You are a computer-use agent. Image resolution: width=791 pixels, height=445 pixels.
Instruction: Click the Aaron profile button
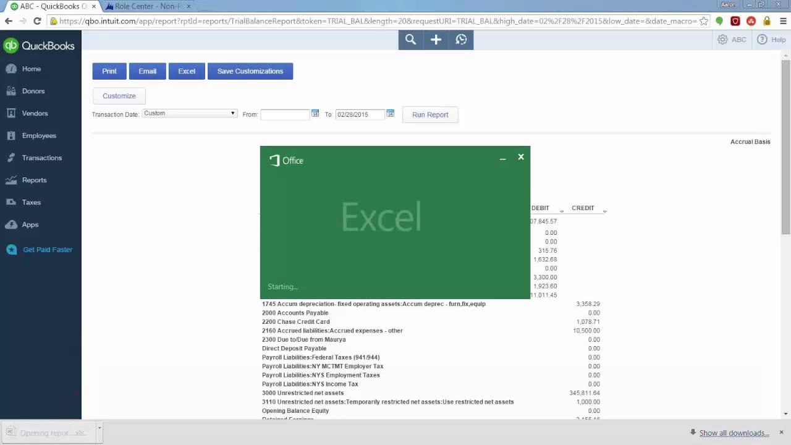pyautogui.click(x=728, y=4)
